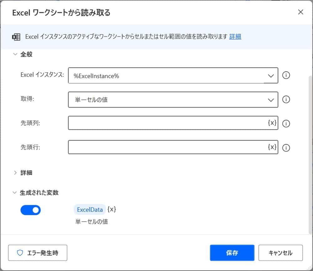Open the 詳細 help link

[x=235, y=37]
